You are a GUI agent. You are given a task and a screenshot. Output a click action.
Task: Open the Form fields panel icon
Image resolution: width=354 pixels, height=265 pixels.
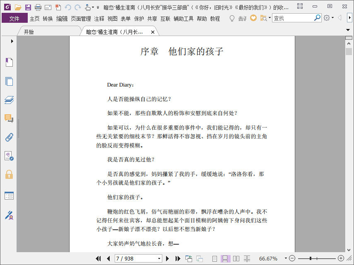[x=9, y=196]
